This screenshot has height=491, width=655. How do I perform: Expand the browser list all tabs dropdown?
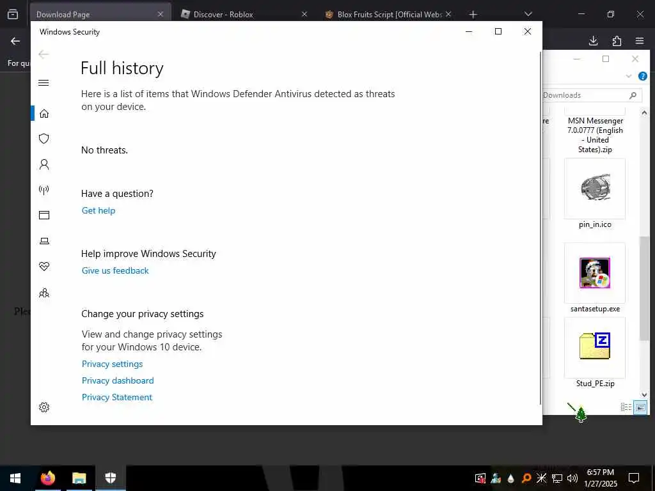pyautogui.click(x=528, y=14)
